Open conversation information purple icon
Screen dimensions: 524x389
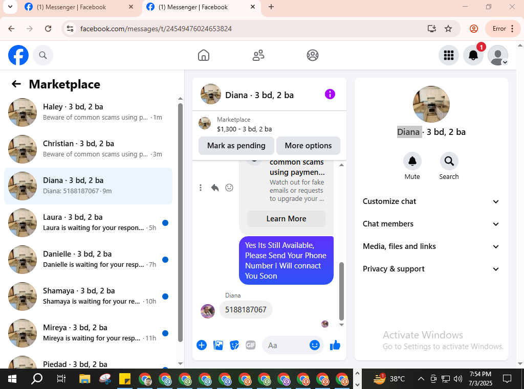click(330, 94)
